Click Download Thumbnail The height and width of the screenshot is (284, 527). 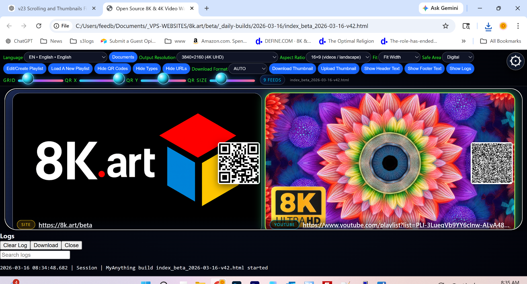tap(293, 69)
